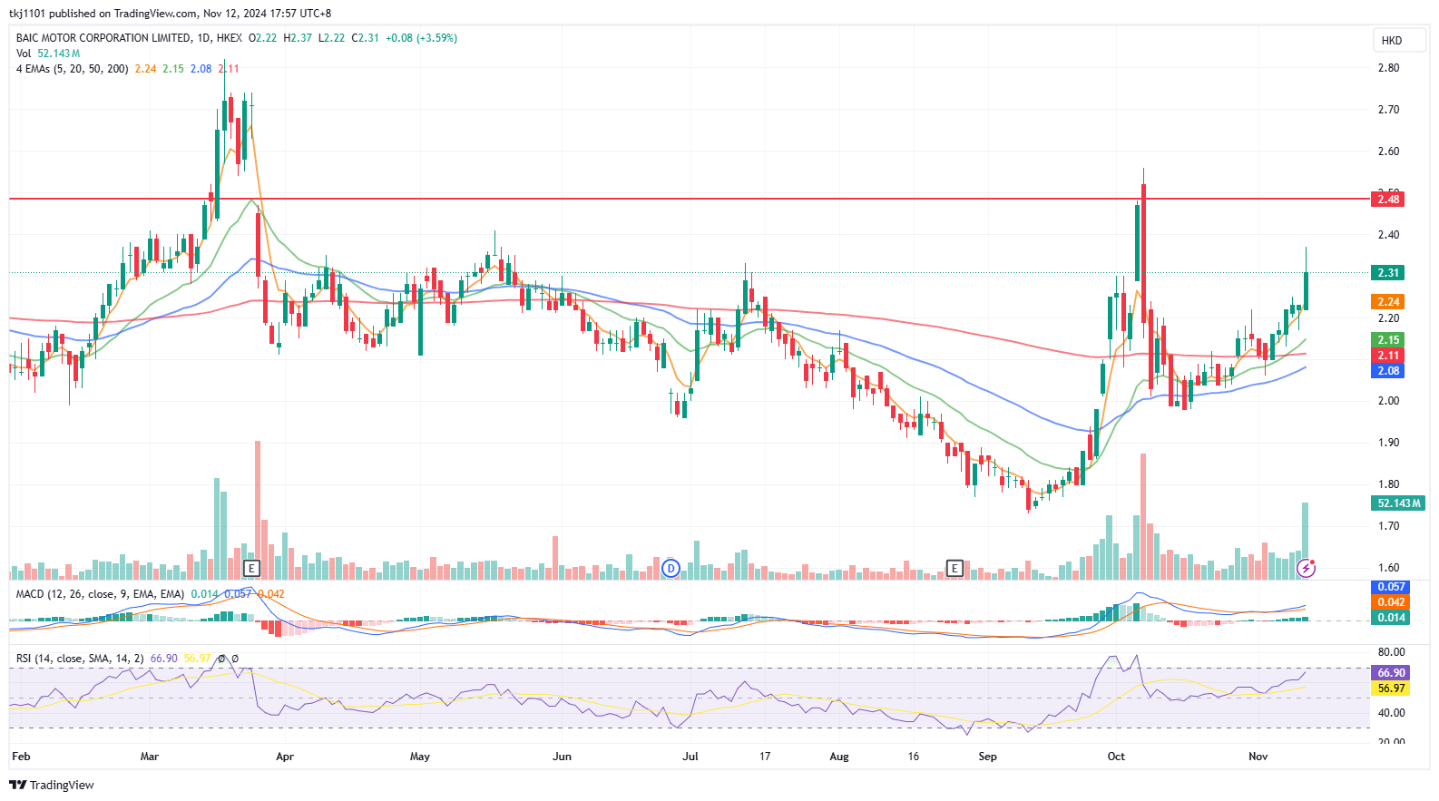Screen dimensions: 1439x801
Task: Click the green 2.31 current price label
Action: click(1388, 273)
